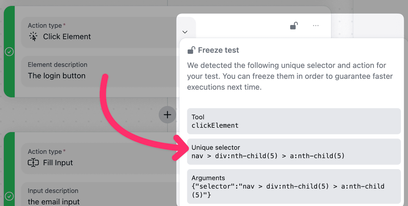Edit the email input description field
The width and height of the screenshot is (408, 206).
[99, 195]
